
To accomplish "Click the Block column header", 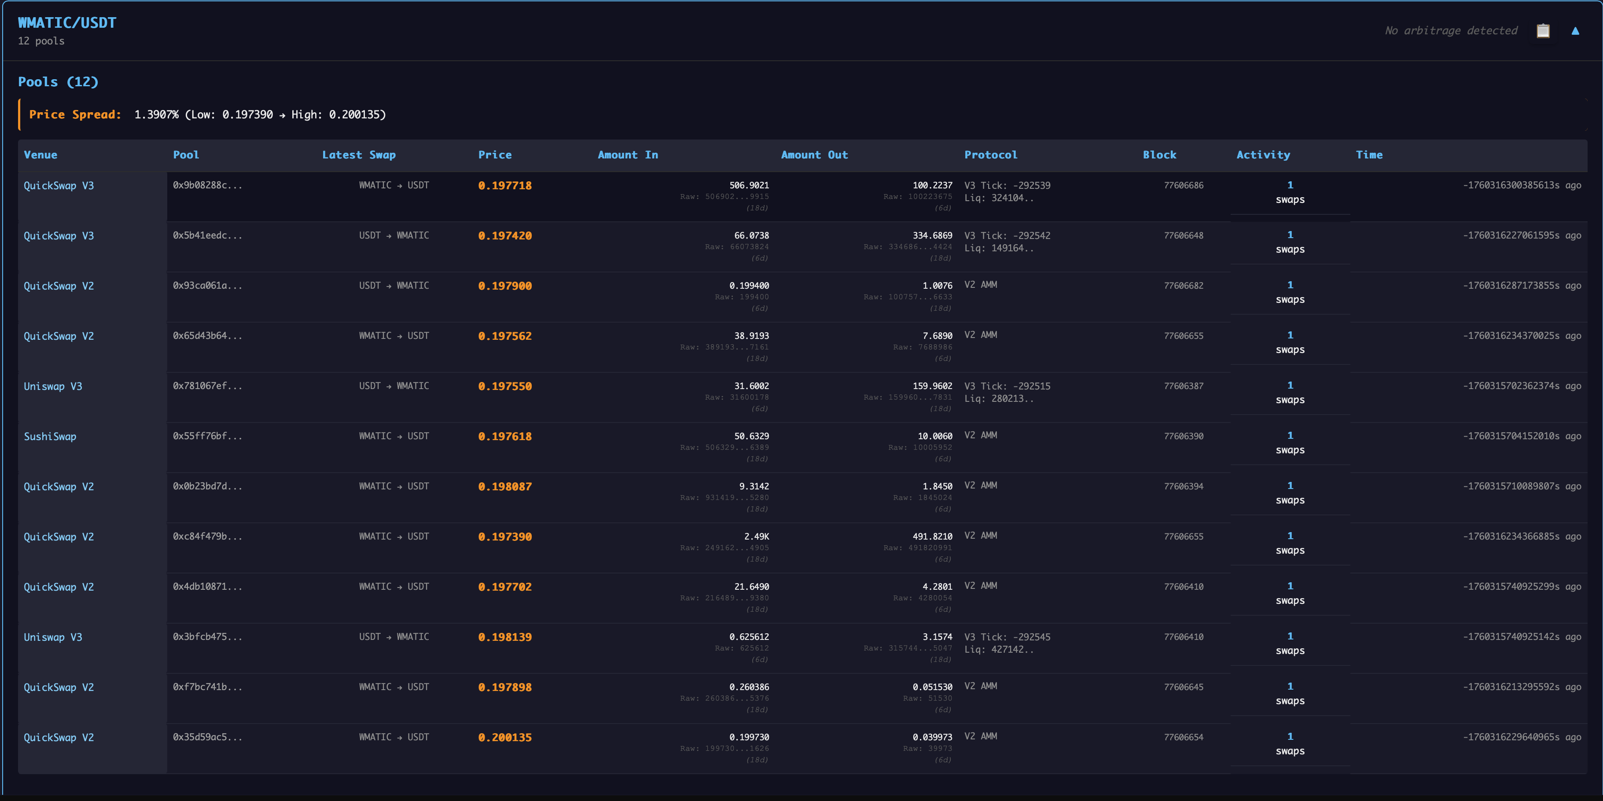I will tap(1159, 155).
